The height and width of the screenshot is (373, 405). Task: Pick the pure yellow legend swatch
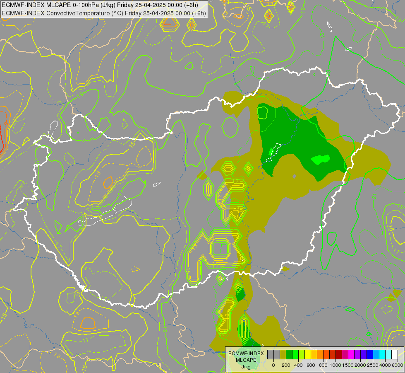click(308, 354)
